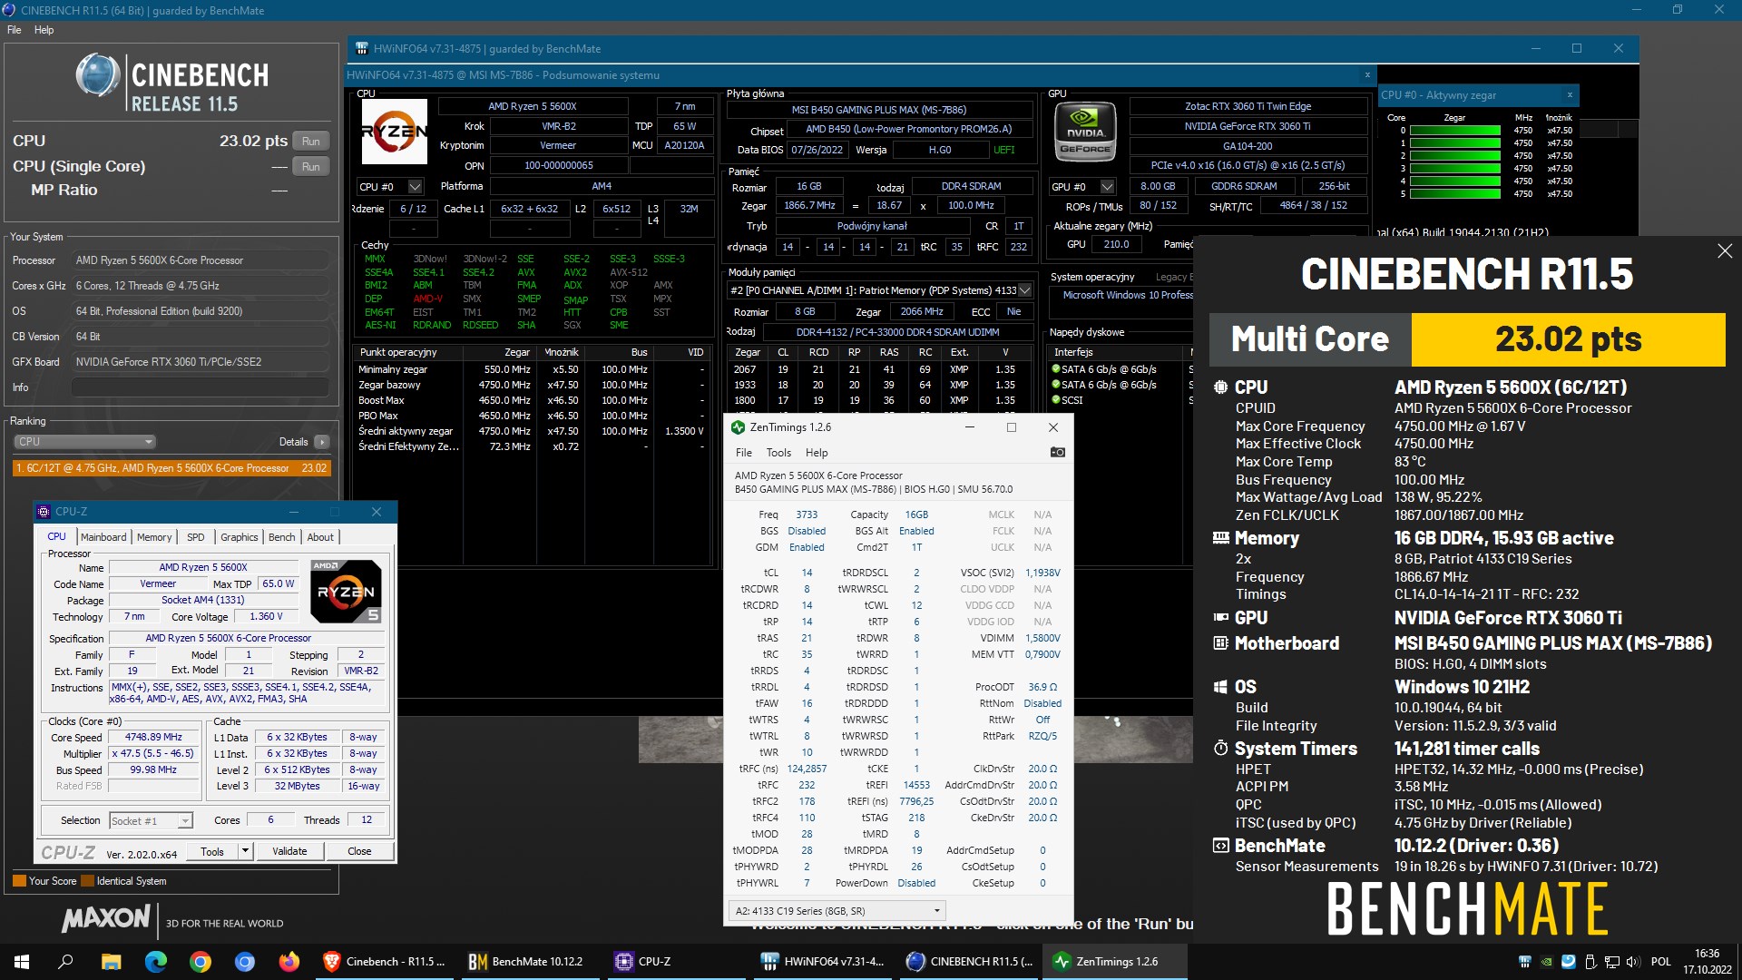1742x980 pixels.
Task: Switch to ZenTimings 1.2.6 taskbar item
Action: point(1117,962)
